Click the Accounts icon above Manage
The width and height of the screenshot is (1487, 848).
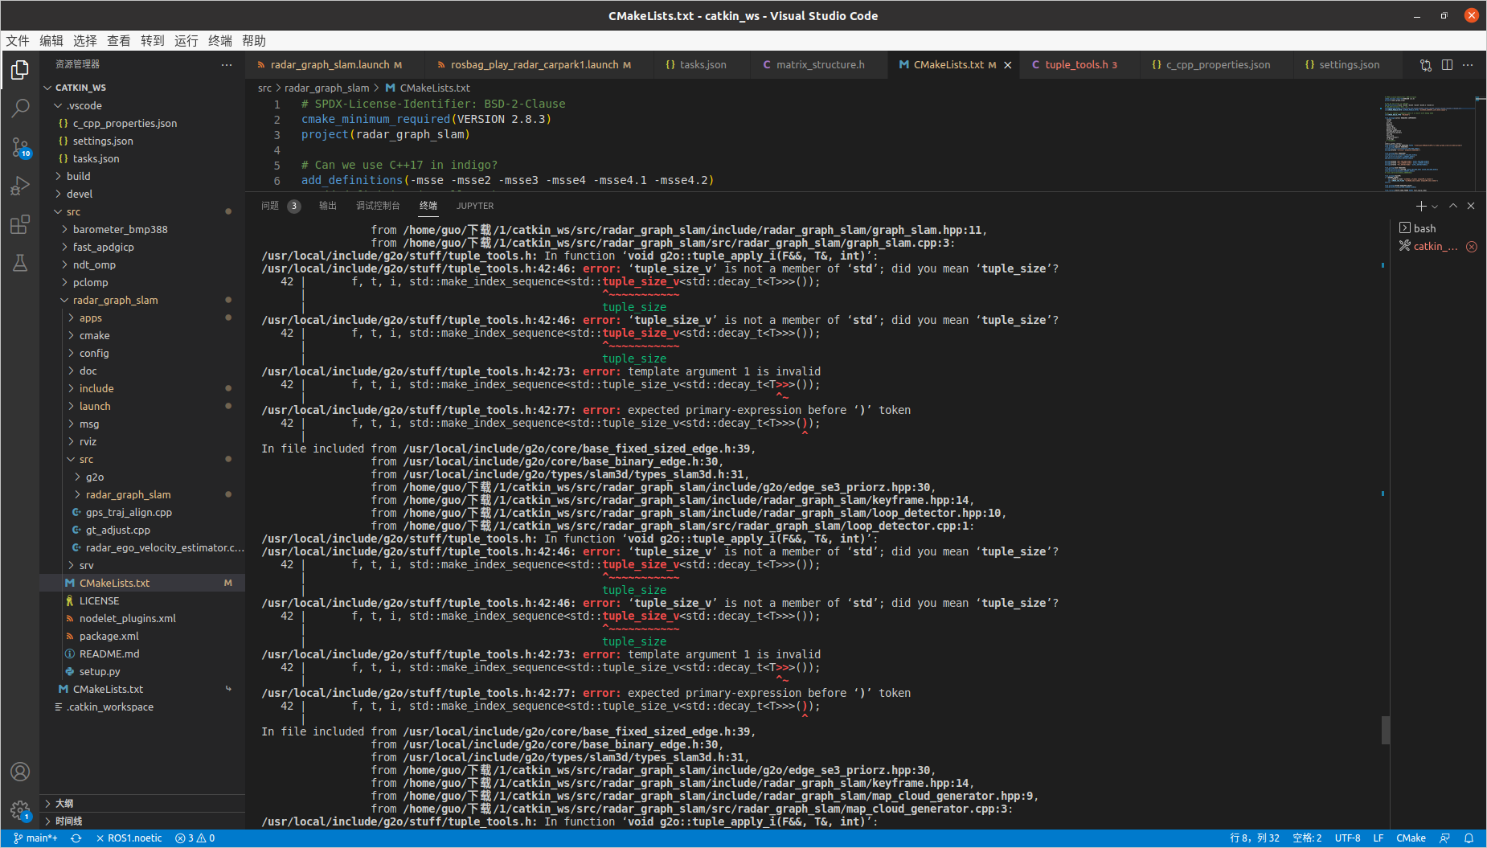pos(20,772)
